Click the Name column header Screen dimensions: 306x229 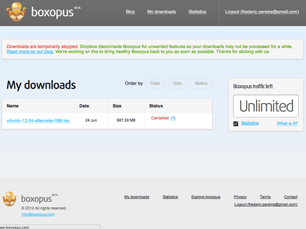(13, 106)
